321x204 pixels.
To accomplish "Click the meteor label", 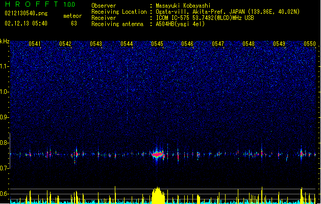I will (x=72, y=16).
